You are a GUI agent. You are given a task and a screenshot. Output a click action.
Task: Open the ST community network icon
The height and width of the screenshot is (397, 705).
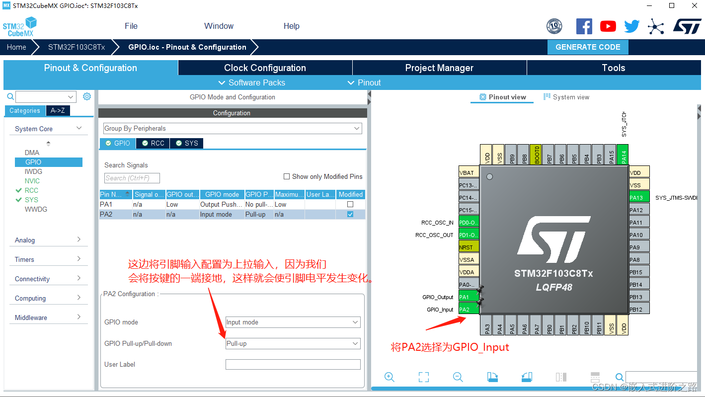(x=656, y=26)
